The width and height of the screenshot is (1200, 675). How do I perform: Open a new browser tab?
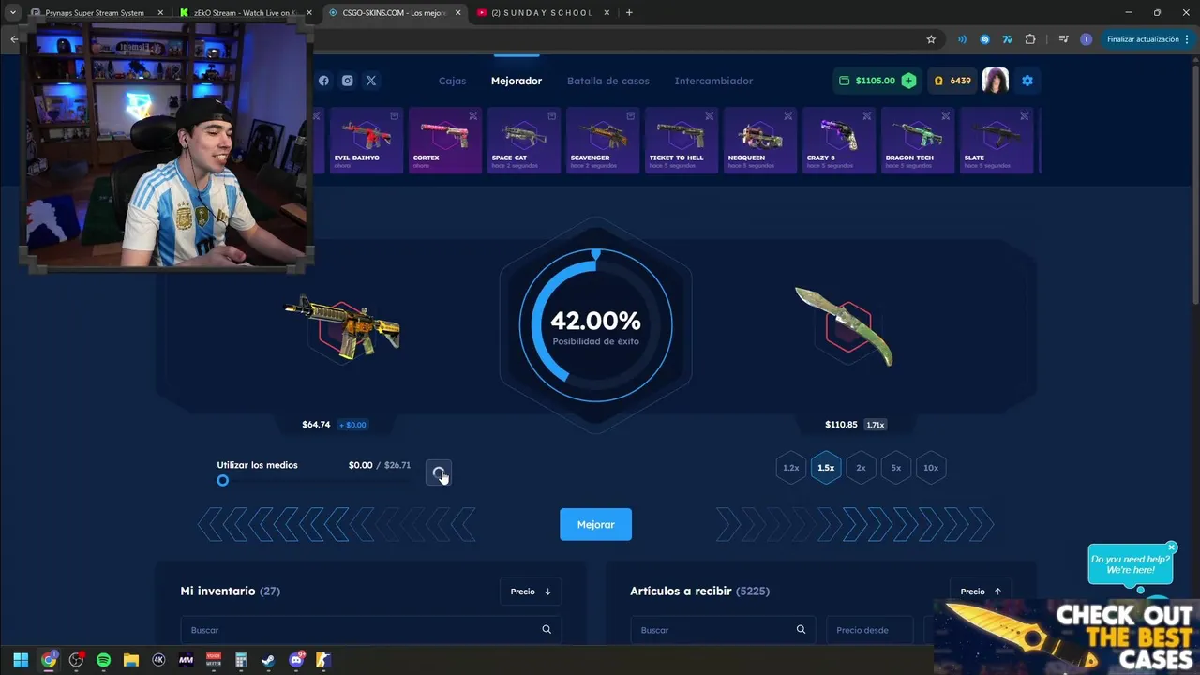(x=629, y=13)
